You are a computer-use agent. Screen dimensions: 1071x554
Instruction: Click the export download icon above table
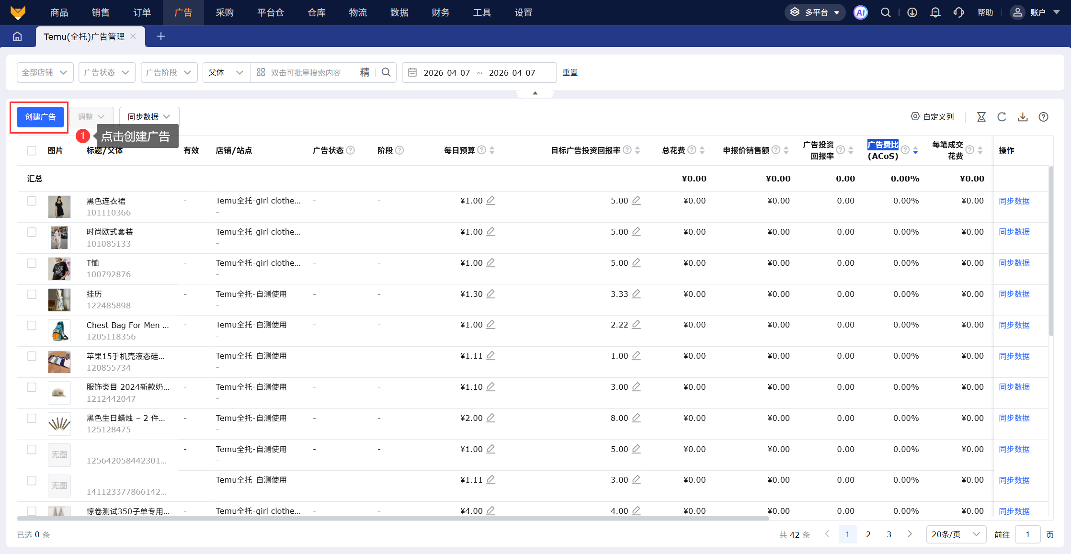(1023, 117)
